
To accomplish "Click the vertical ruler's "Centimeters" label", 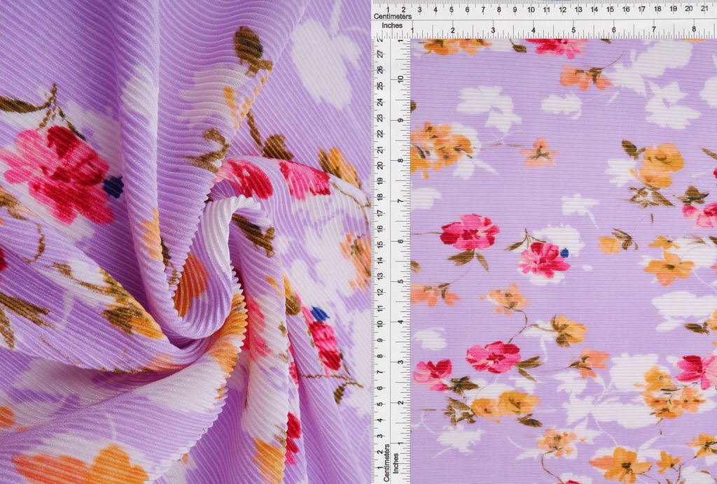I will pos(387,462).
